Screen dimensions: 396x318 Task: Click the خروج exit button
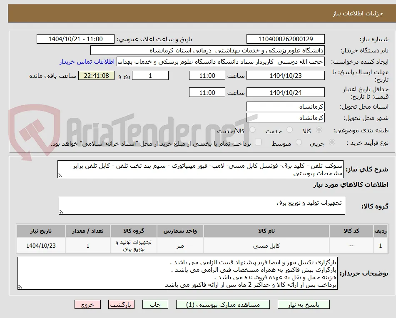[87, 304]
